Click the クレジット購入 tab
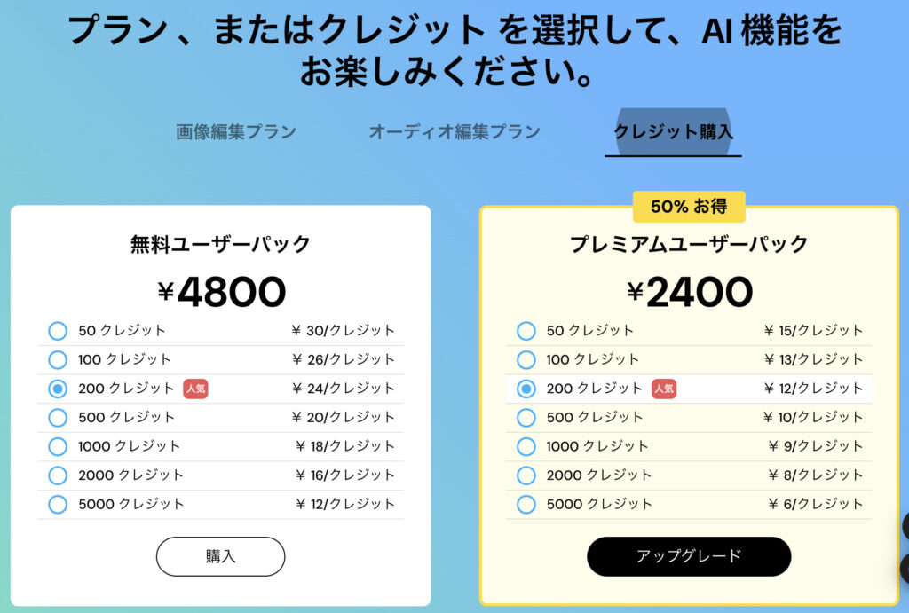 click(x=673, y=132)
